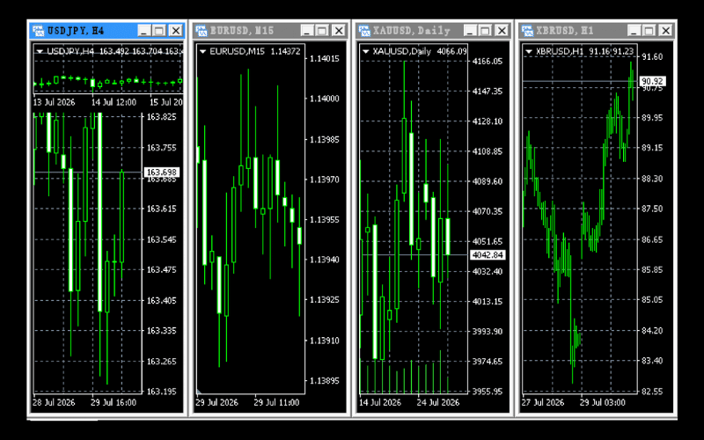704x440 pixels.
Task: Close the XBRUSD,H1 chart window
Action: coord(665,31)
